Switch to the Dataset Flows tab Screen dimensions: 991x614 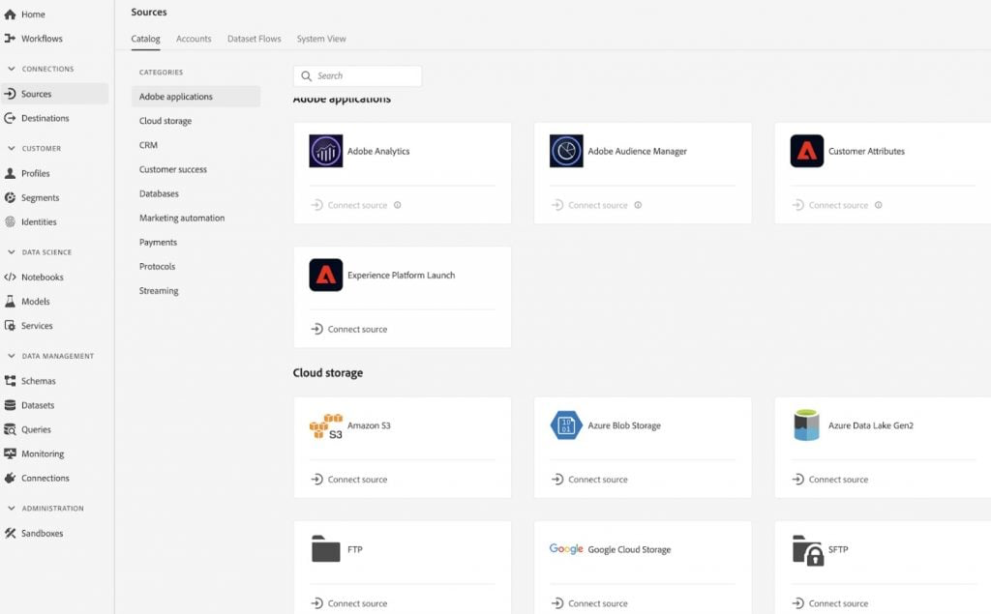[x=254, y=39]
